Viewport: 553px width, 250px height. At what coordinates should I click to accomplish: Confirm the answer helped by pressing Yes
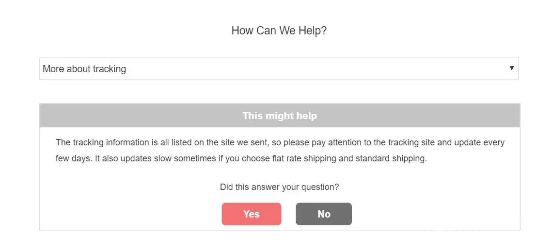point(251,214)
